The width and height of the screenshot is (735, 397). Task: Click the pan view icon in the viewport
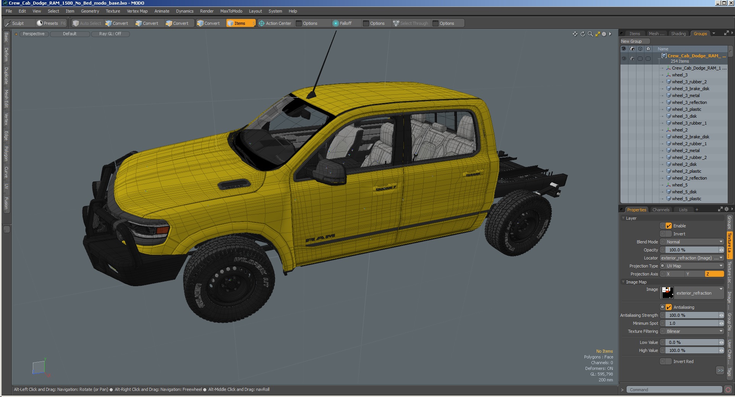575,34
